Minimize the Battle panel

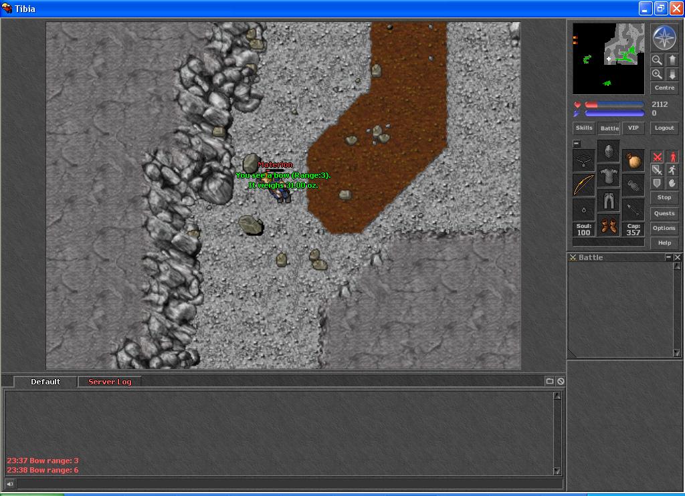pyautogui.click(x=668, y=257)
